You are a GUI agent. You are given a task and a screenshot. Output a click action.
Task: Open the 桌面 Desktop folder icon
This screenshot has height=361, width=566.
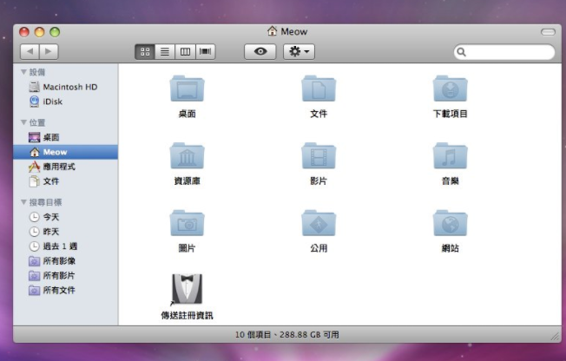click(x=187, y=89)
